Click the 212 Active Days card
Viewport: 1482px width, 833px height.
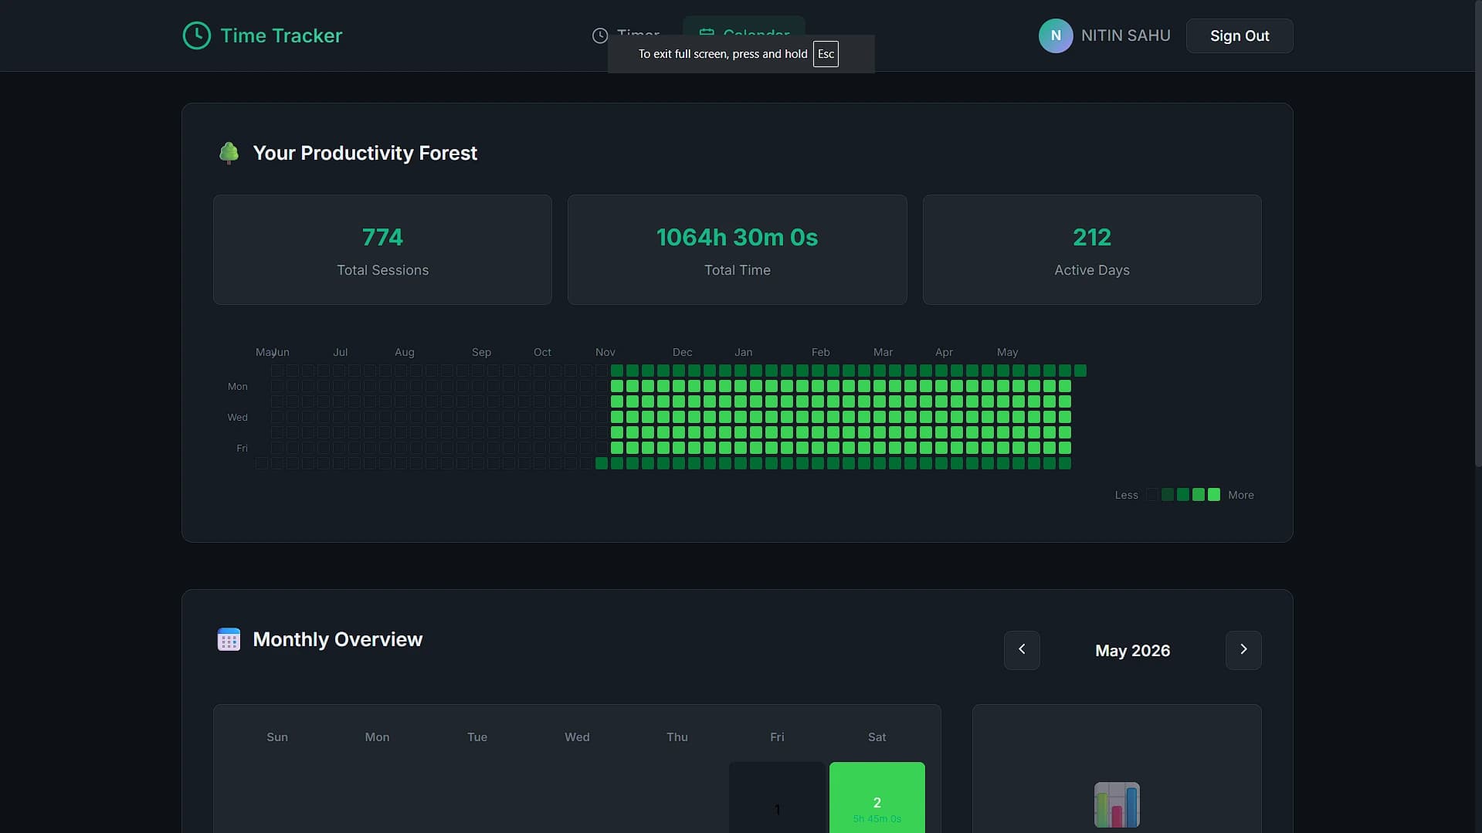1092,249
